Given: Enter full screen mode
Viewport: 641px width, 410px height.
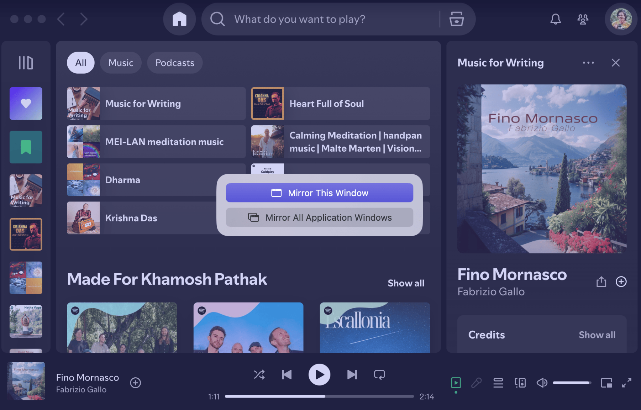Looking at the screenshot, I should point(627,383).
